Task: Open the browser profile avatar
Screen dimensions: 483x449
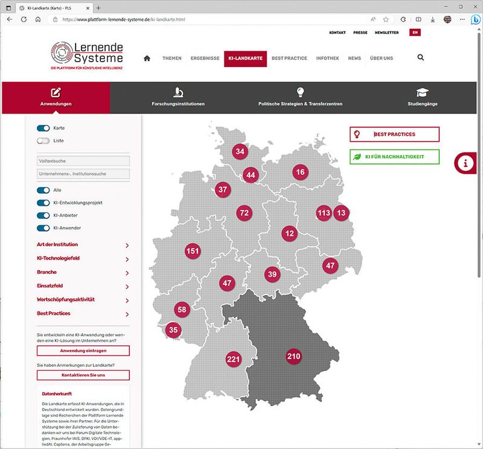Action: [447, 19]
